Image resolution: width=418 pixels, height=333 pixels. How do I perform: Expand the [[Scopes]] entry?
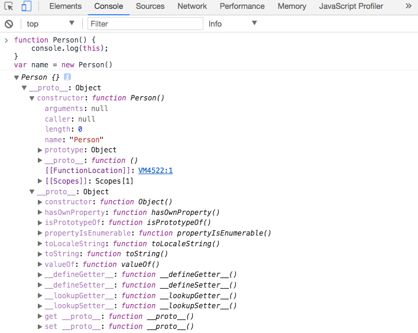(x=40, y=181)
